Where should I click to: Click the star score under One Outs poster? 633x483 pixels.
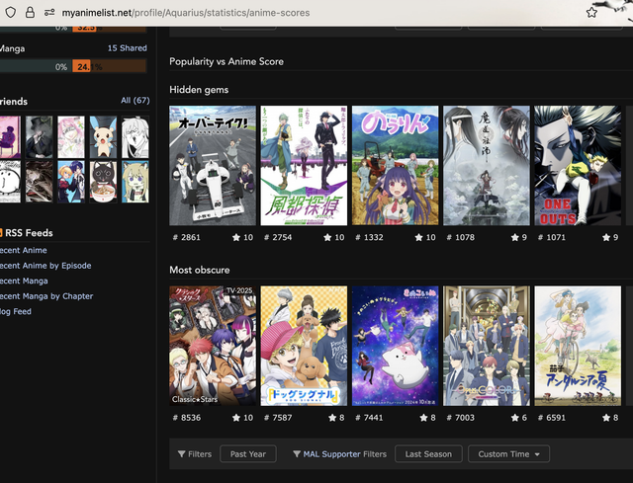pos(610,237)
